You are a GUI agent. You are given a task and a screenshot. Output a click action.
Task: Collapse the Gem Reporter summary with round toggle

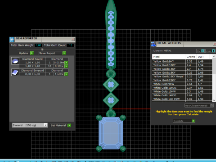coord(42,49)
